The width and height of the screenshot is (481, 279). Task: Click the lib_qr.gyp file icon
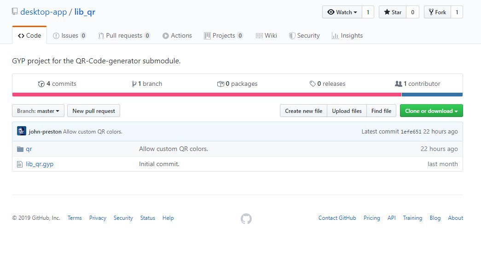(20, 164)
